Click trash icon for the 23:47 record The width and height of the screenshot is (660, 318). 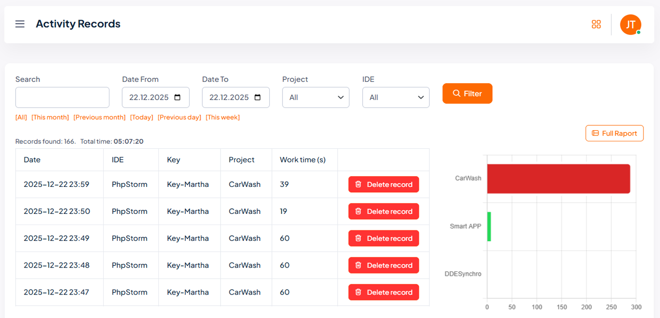358,292
